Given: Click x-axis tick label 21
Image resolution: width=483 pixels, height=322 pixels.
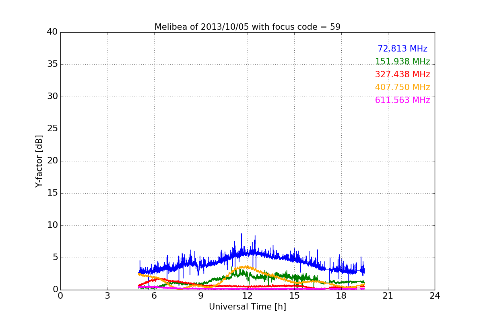Looking at the screenshot, I should [388, 296].
